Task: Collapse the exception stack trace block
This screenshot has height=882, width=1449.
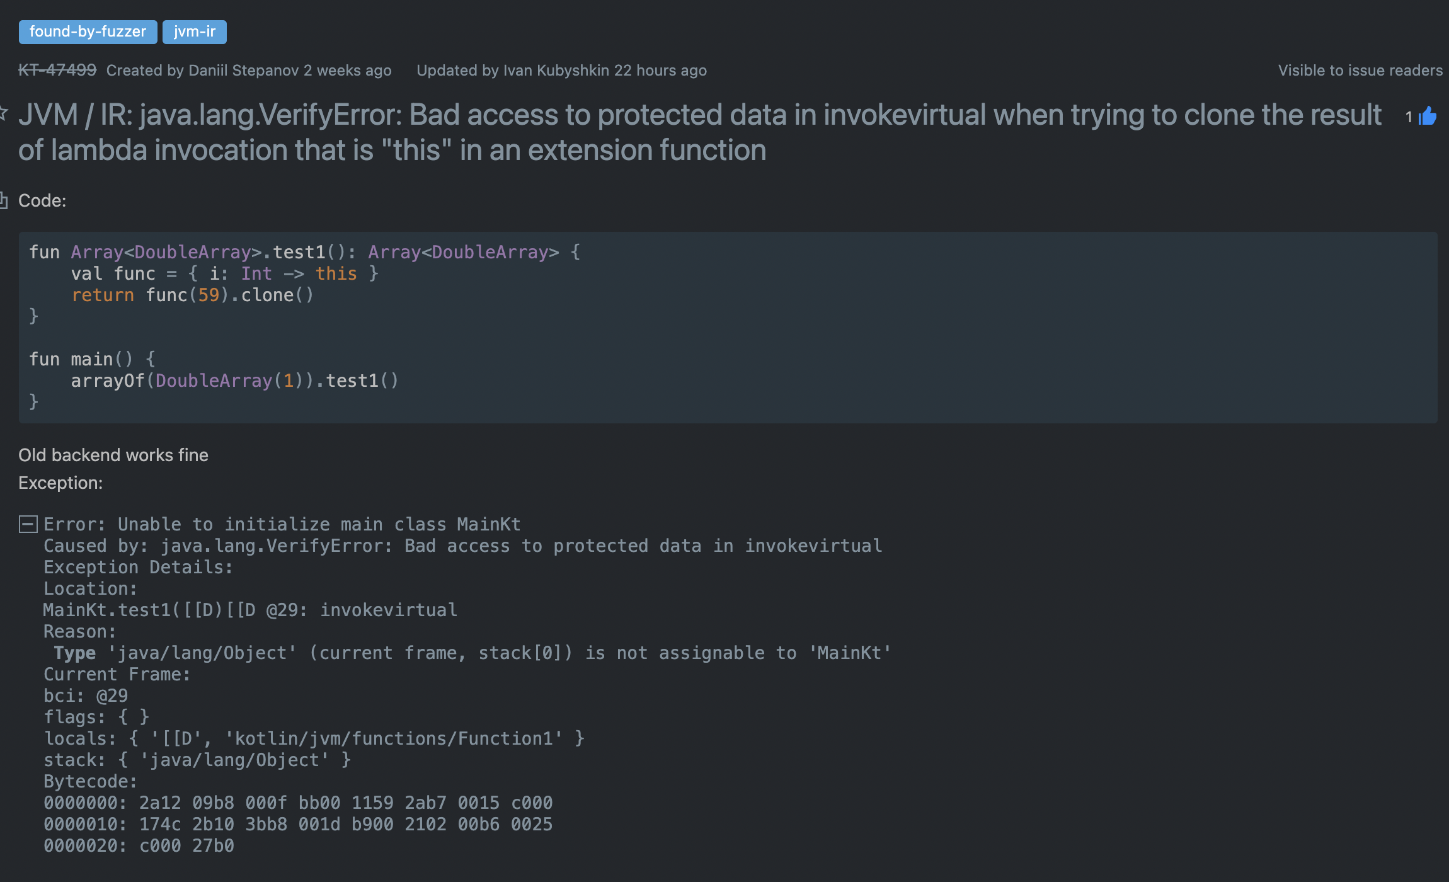Action: coord(28,524)
